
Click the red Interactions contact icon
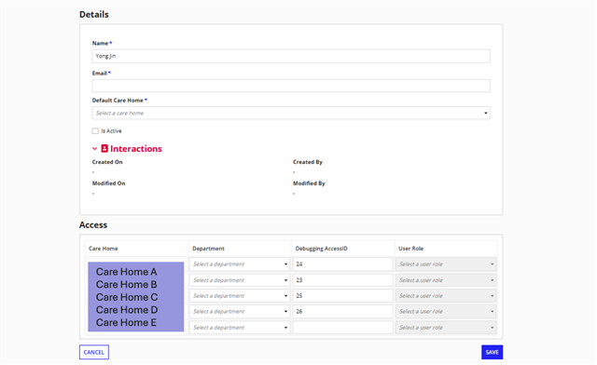pyautogui.click(x=104, y=149)
